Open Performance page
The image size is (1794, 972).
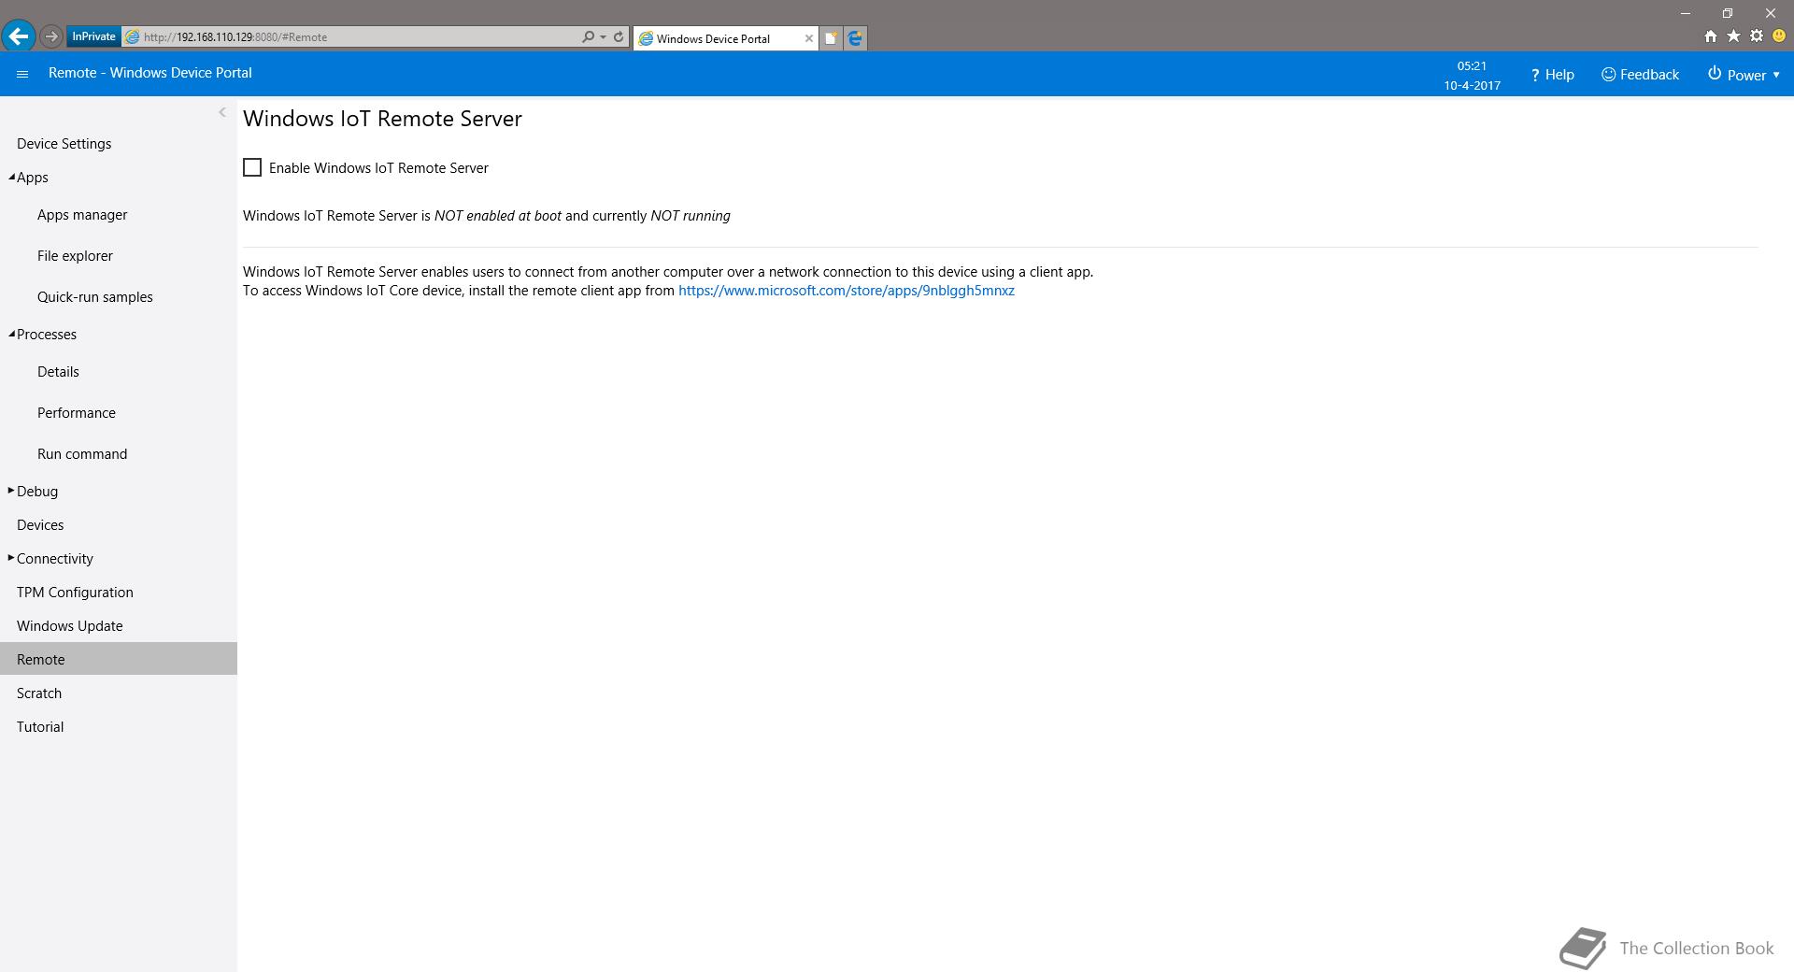77,412
